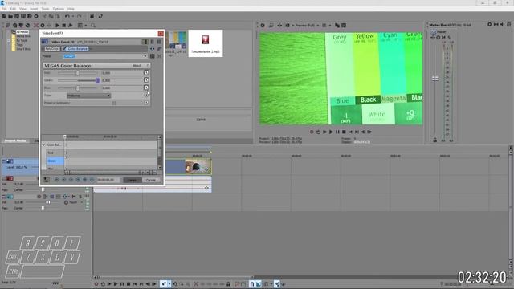Stop media preview in Project Media toolbar
This screenshot has height=289, width=514.
[64, 25]
